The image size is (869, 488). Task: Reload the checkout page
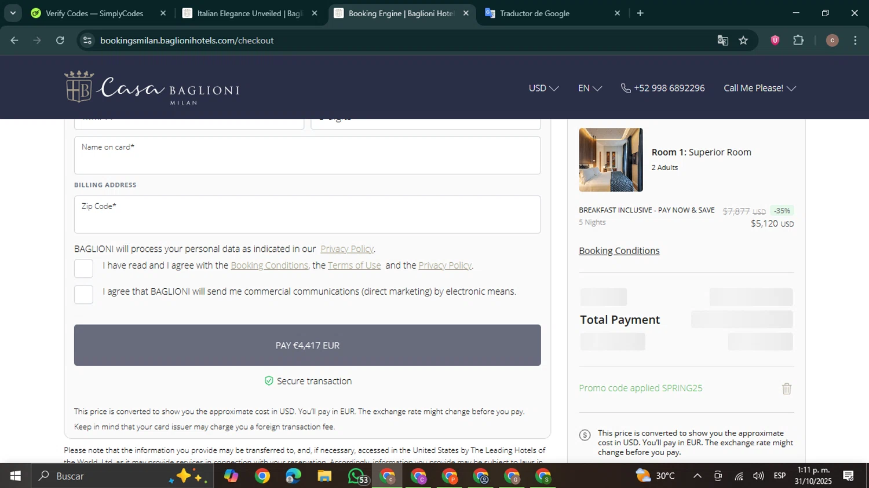coord(60,40)
